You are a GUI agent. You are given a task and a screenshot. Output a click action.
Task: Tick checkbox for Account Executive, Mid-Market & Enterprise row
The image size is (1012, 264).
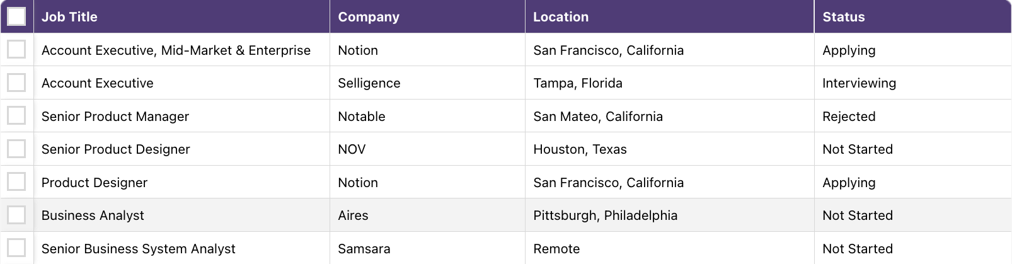tap(16, 49)
